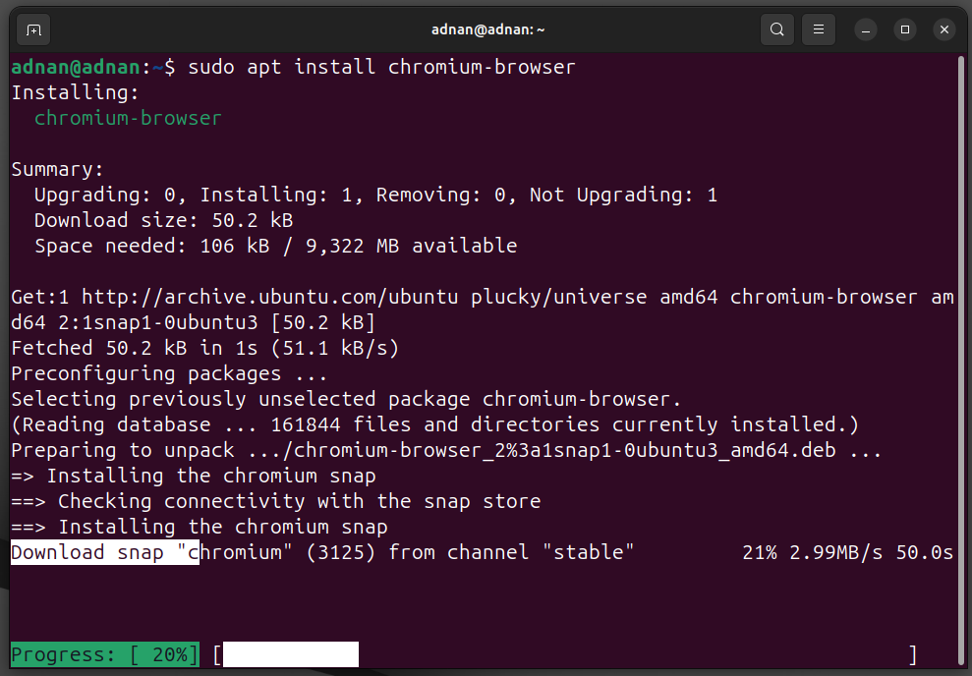The image size is (972, 676).
Task: Click 'd64 2:1snap1-0ubuntu3 [50.2 kB]' line
Action: [x=193, y=322]
